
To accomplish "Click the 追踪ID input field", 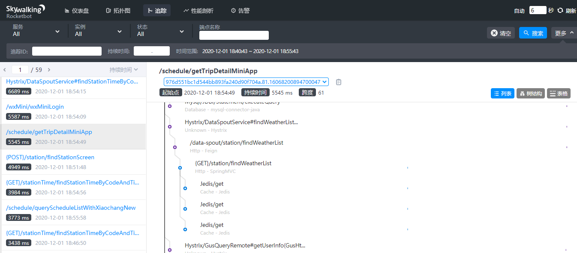I will (x=67, y=51).
